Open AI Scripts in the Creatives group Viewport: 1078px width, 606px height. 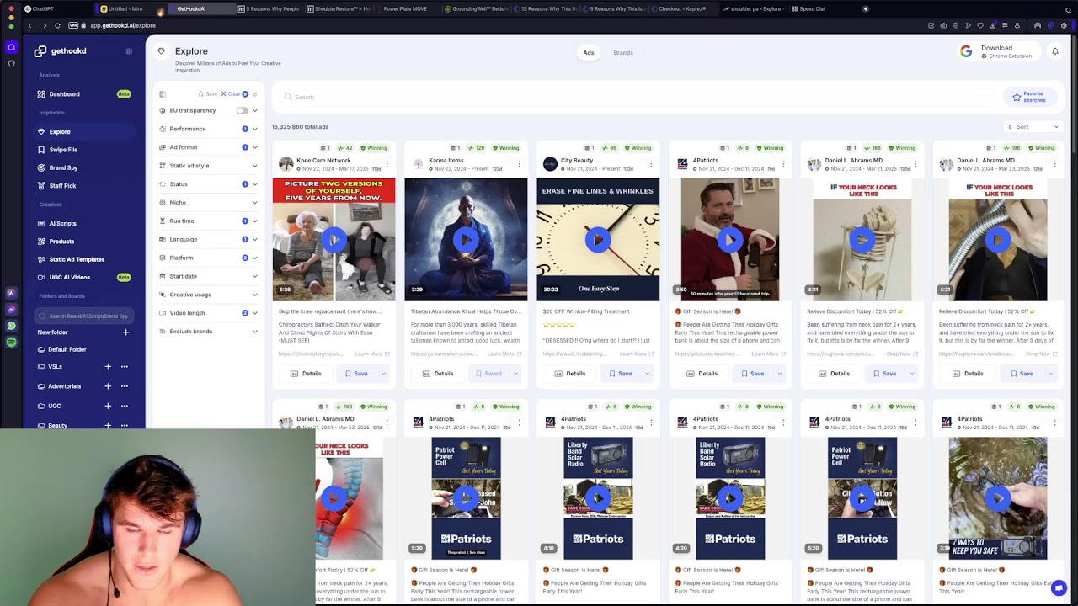pyautogui.click(x=62, y=224)
